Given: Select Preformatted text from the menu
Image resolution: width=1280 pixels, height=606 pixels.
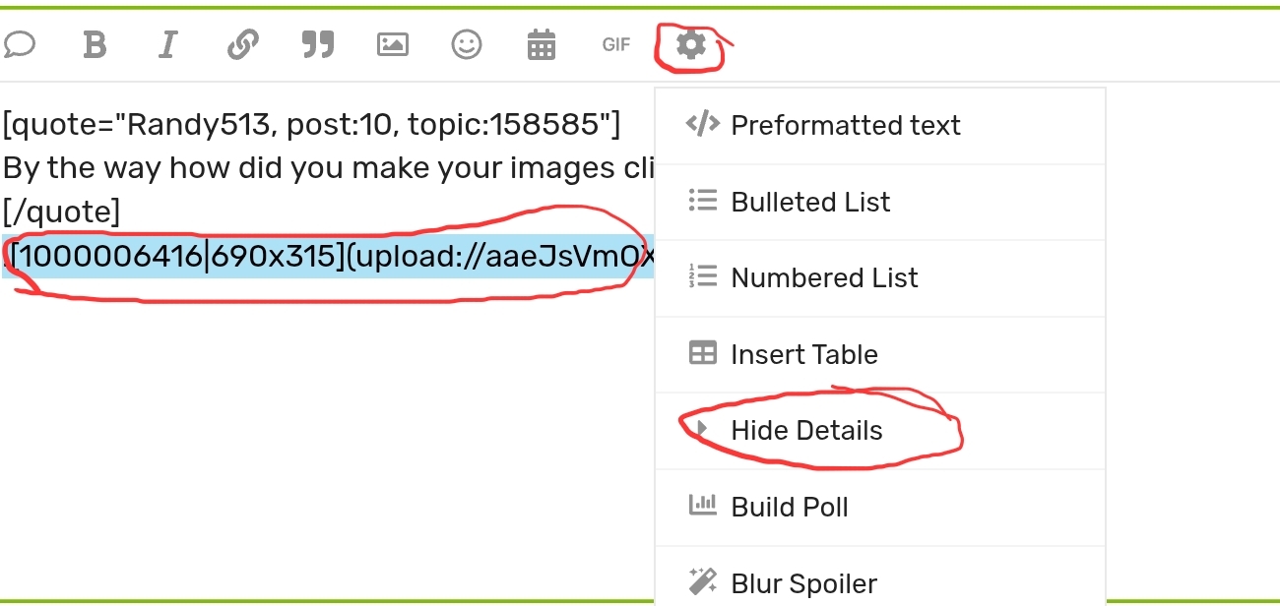Looking at the screenshot, I should 845,126.
